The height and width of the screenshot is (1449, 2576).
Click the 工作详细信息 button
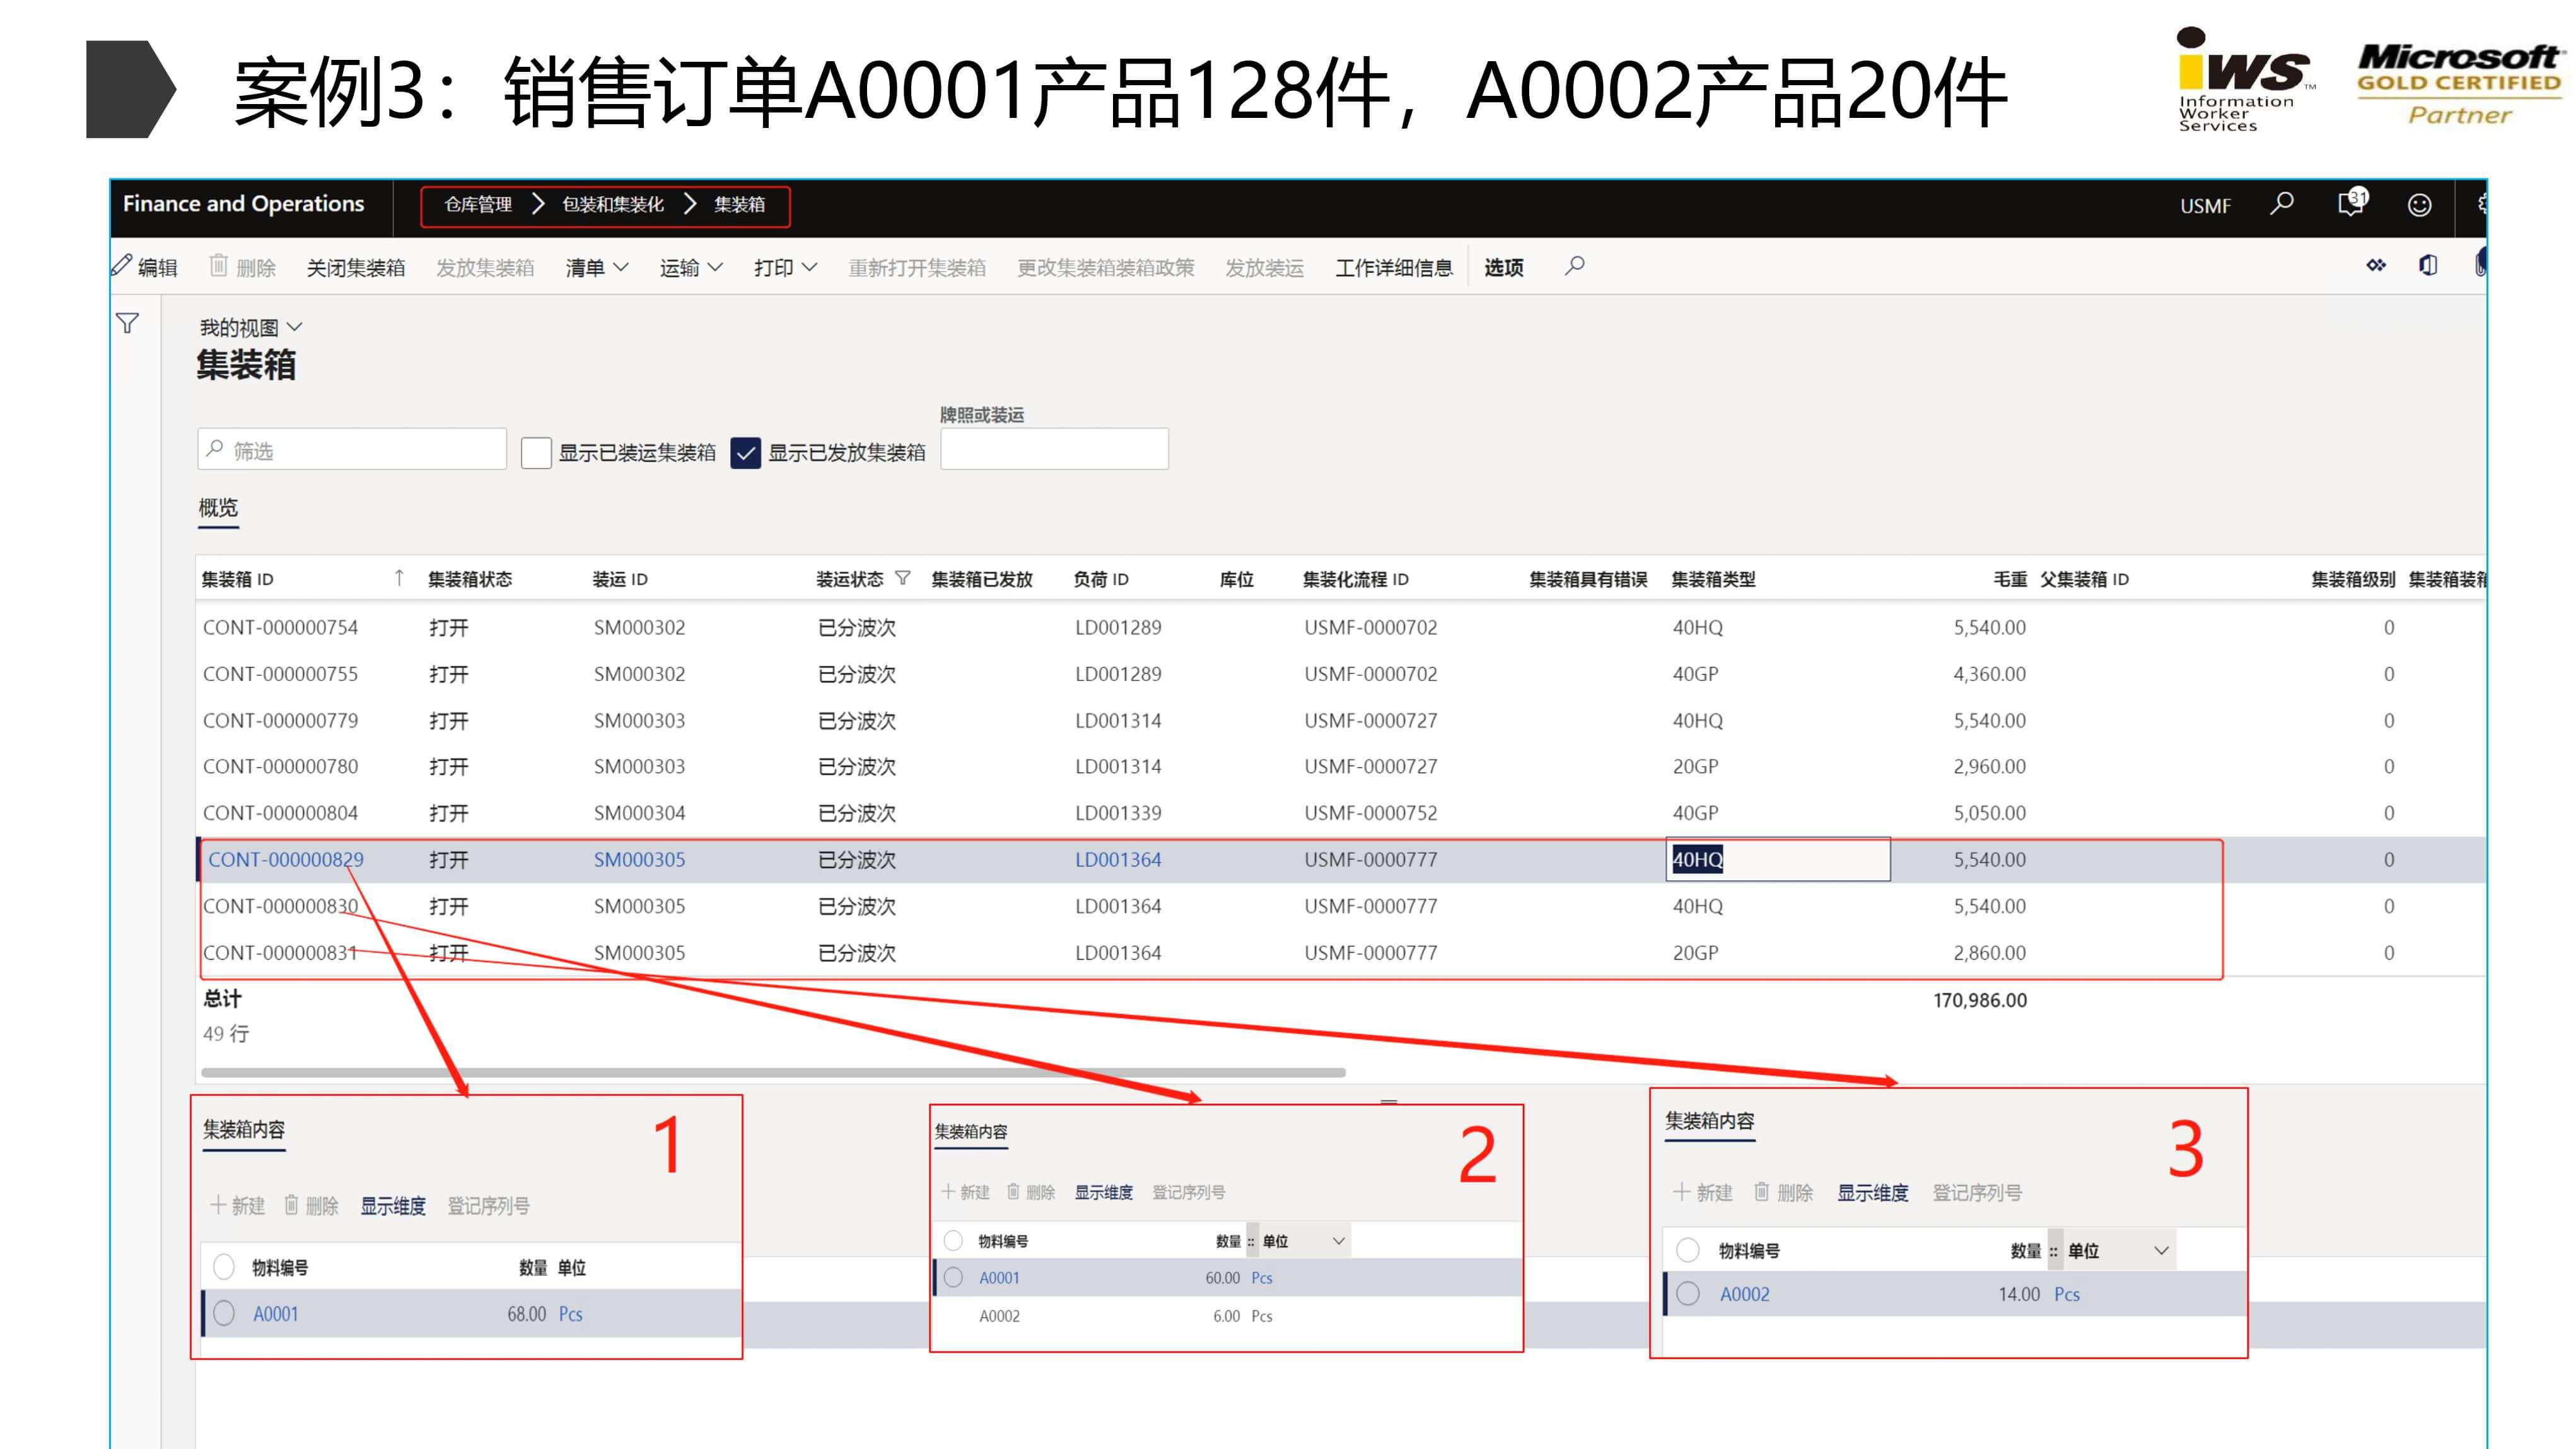(1394, 267)
